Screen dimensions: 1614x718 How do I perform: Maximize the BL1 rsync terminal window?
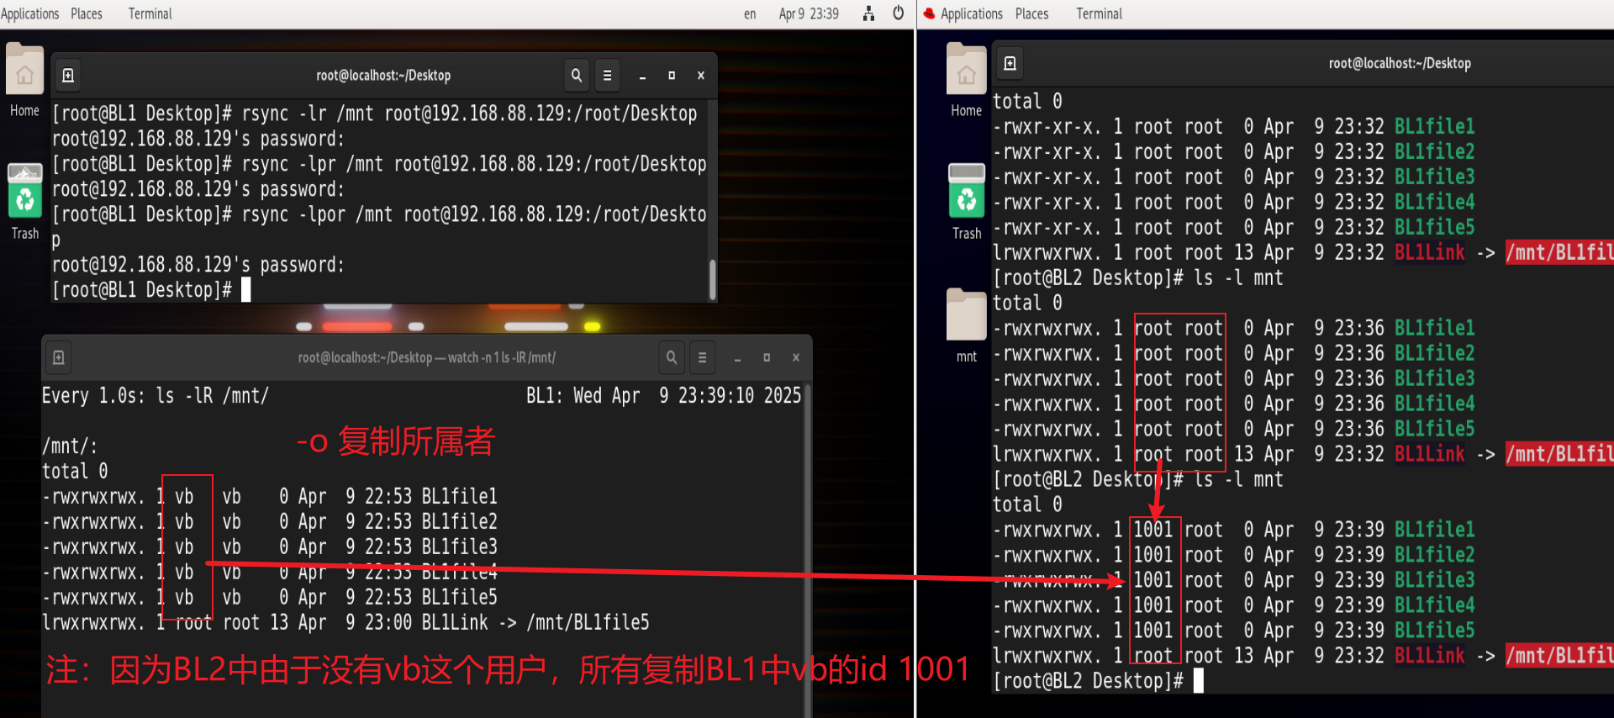click(672, 76)
